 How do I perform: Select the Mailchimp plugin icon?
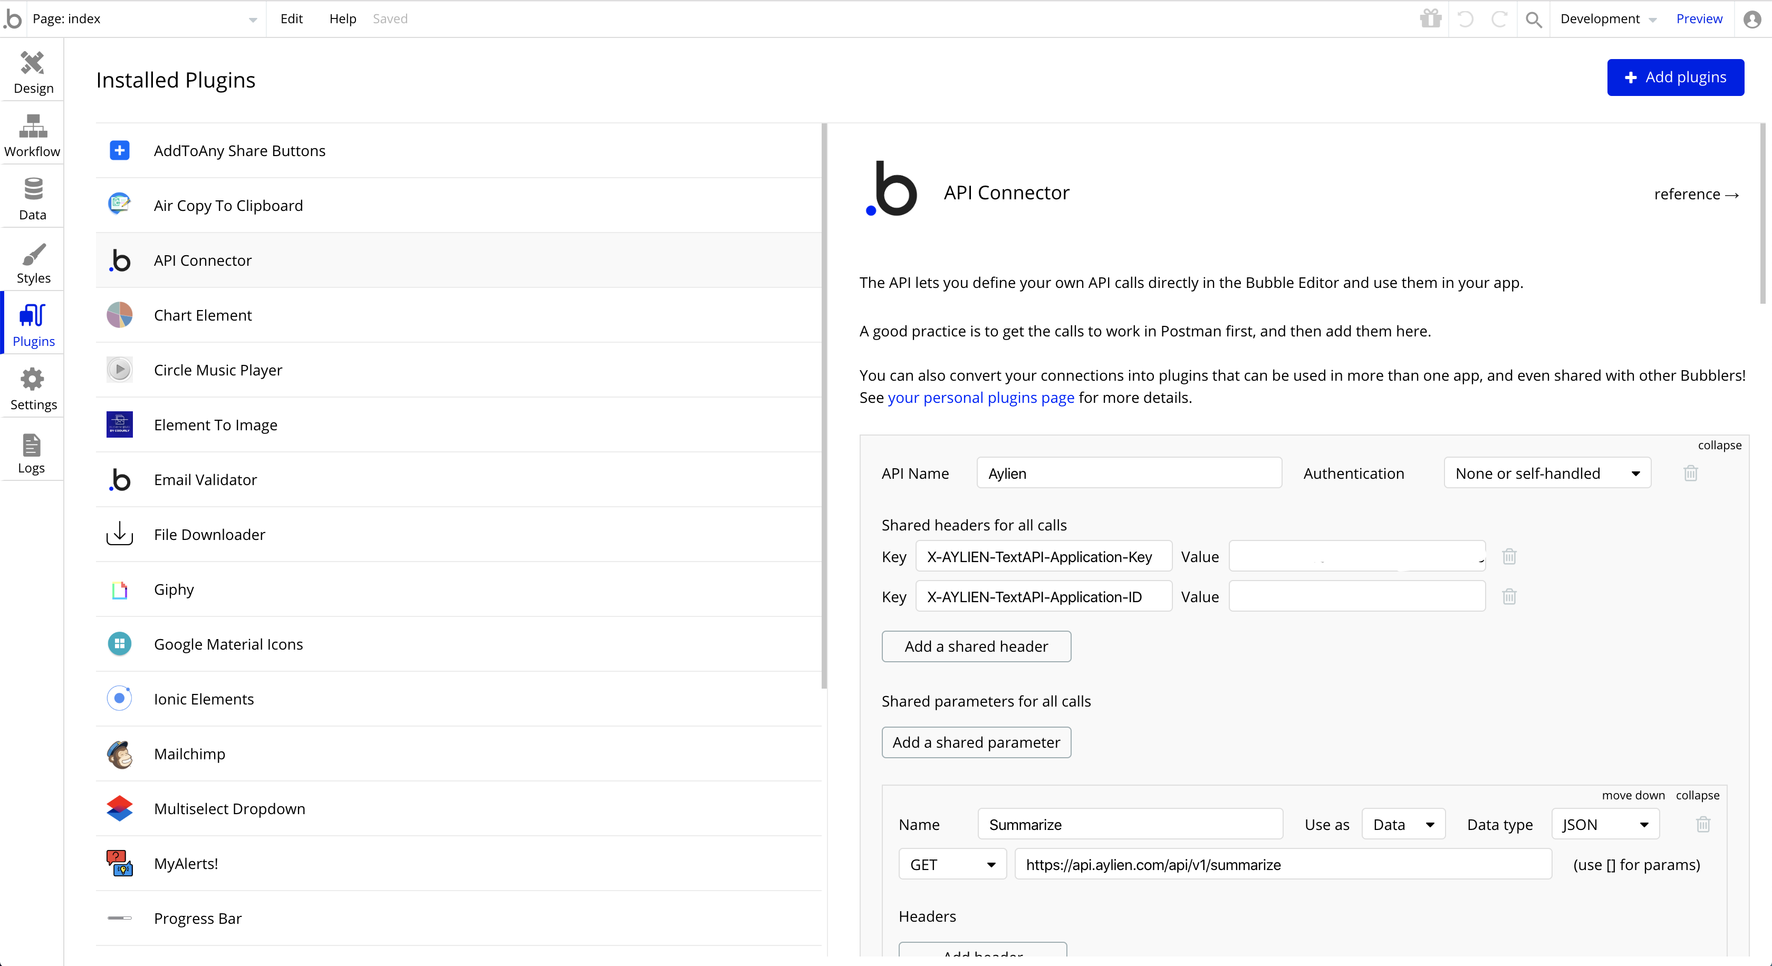[120, 754]
